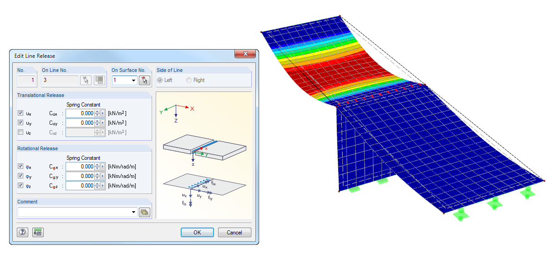Click the Cφy spin arrows
This screenshot has height=259, width=555.
[x=97, y=176]
